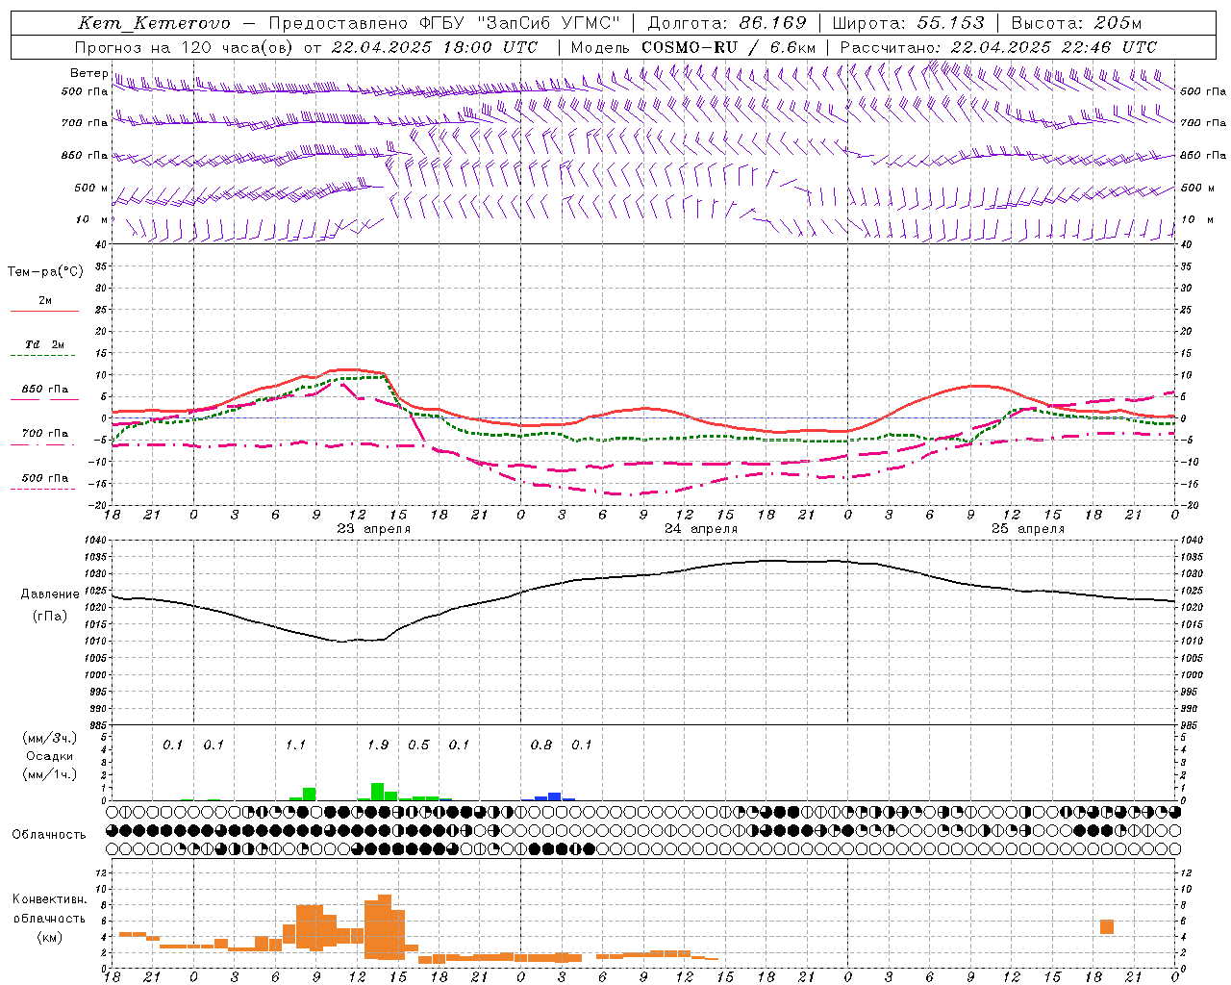The image size is (1231, 985).
Task: Click the '700 гПа' temperature legend entry
Action: click(45, 434)
